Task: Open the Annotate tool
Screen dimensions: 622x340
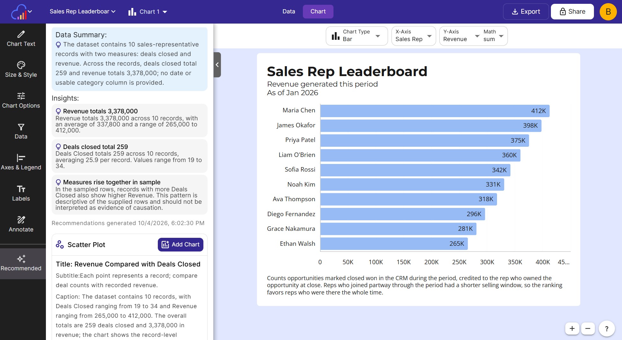Action: 21,224
